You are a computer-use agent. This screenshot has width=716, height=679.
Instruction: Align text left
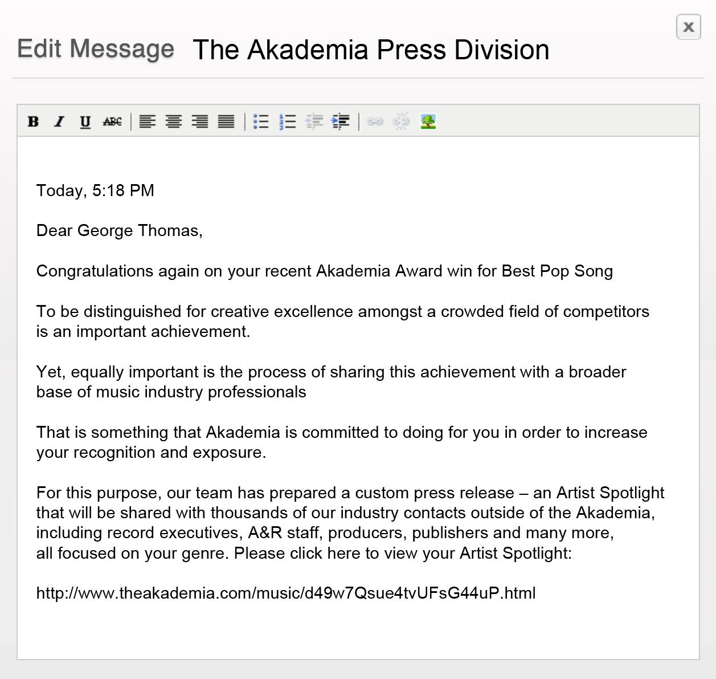[x=148, y=121]
